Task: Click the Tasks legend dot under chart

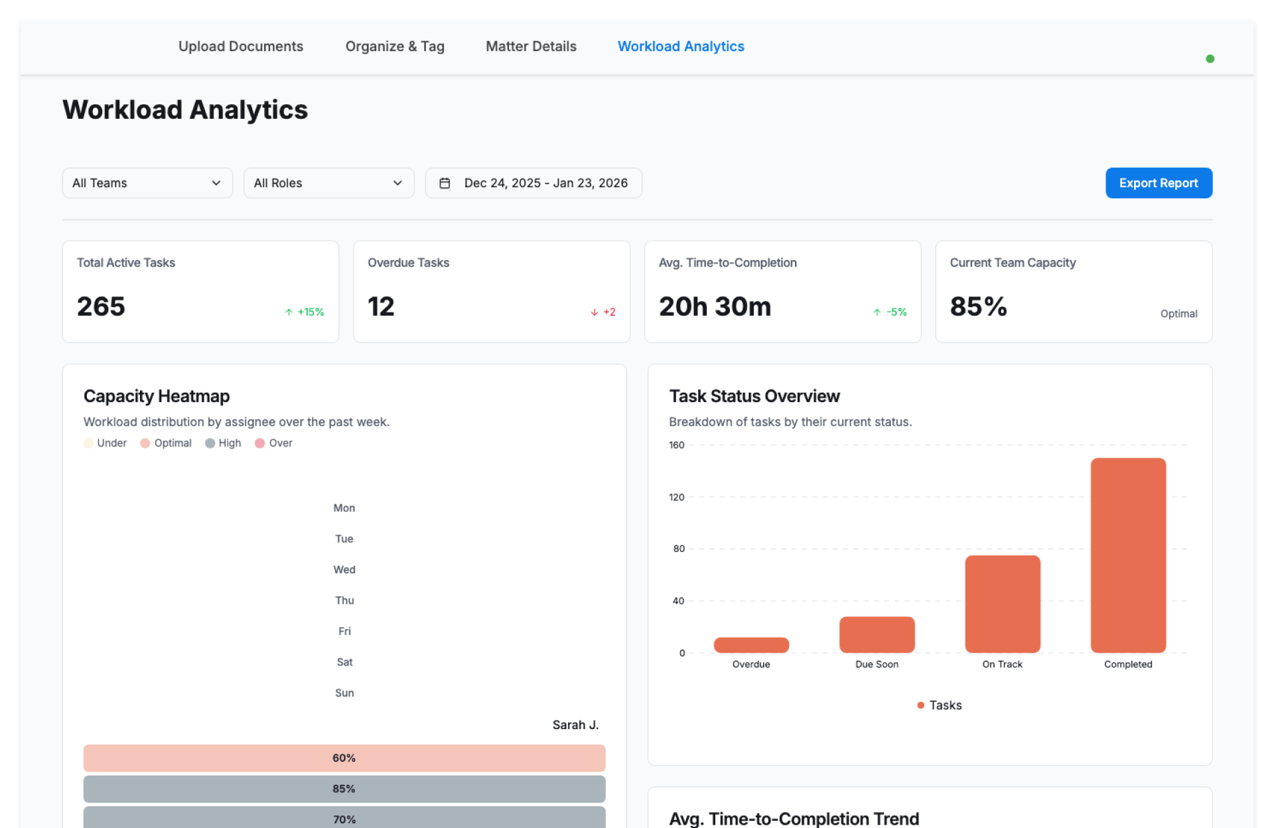Action: pyautogui.click(x=920, y=705)
